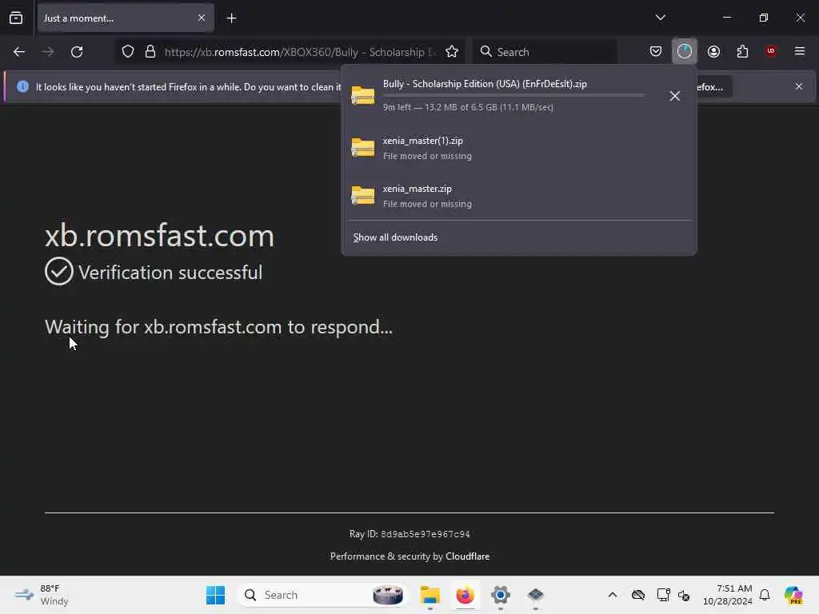
Task: Toggle the Downloads panel button
Action: tap(685, 51)
